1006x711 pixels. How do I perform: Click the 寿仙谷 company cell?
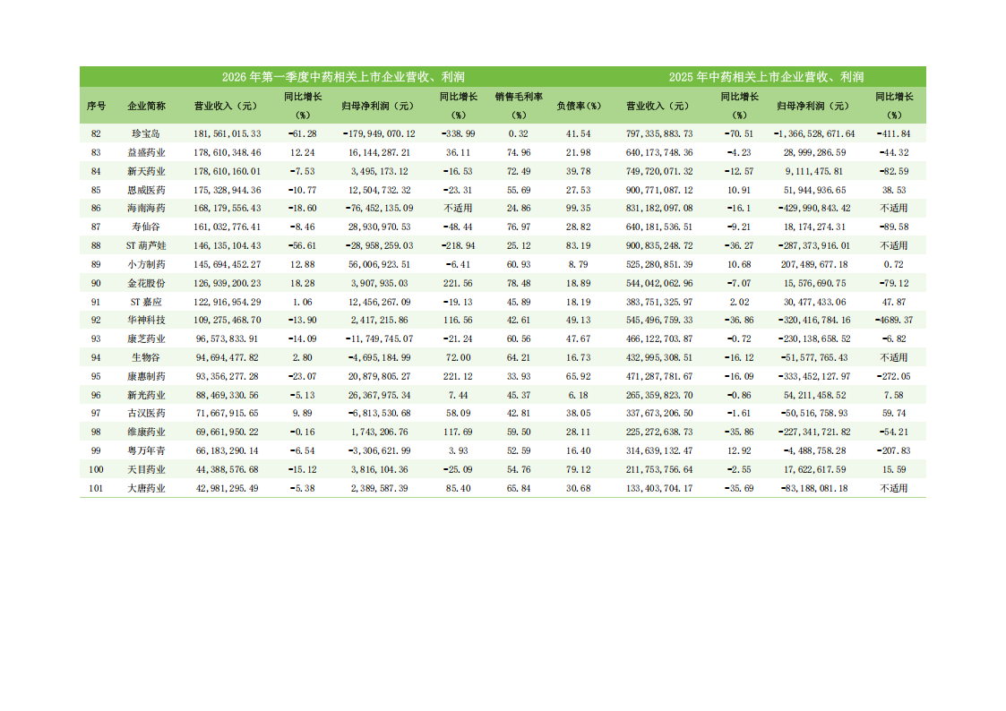point(146,227)
